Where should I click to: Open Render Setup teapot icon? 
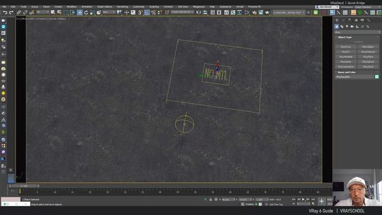click(254, 13)
